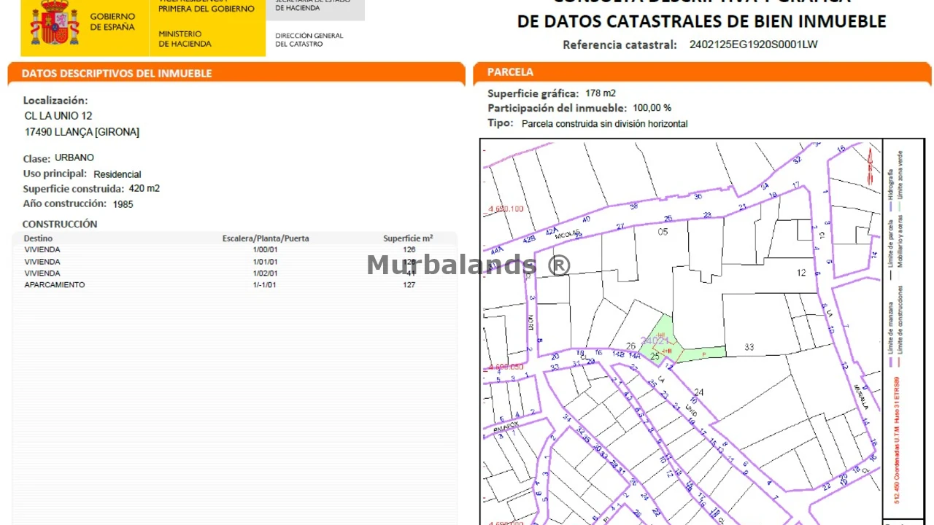Image resolution: width=934 pixels, height=525 pixels.
Task: Select the green highlighted parcel 24021
Action: click(661, 340)
